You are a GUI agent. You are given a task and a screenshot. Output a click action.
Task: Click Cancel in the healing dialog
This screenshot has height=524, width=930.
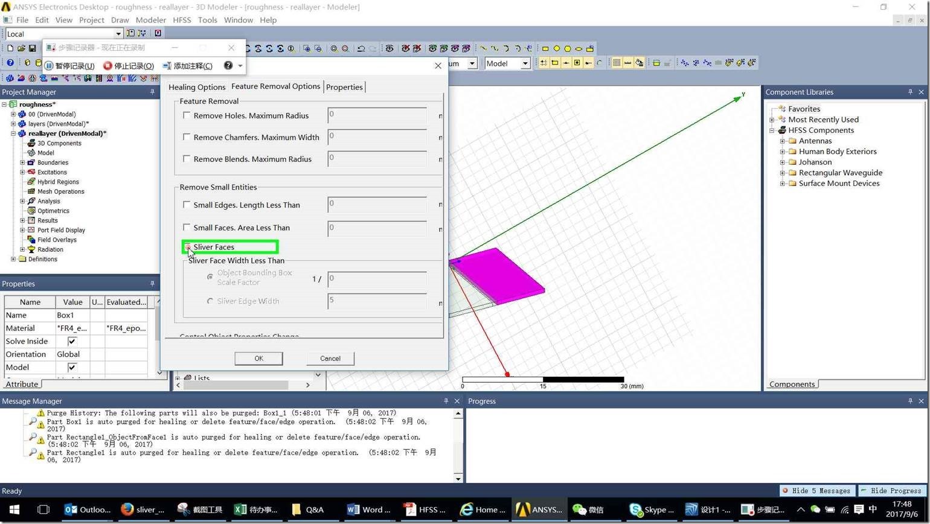[330, 358]
